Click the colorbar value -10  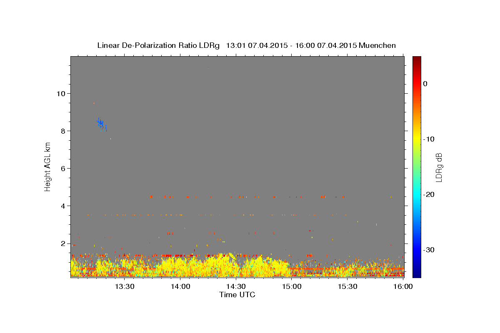coord(429,139)
